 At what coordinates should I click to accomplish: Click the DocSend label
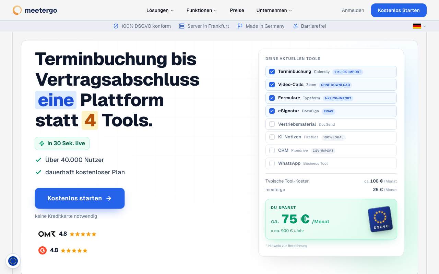pyautogui.click(x=327, y=124)
